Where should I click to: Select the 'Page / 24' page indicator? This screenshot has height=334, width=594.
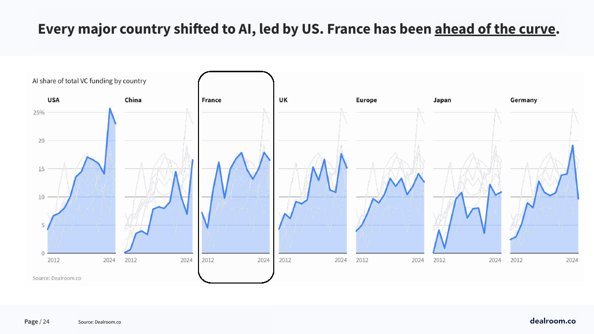37,322
